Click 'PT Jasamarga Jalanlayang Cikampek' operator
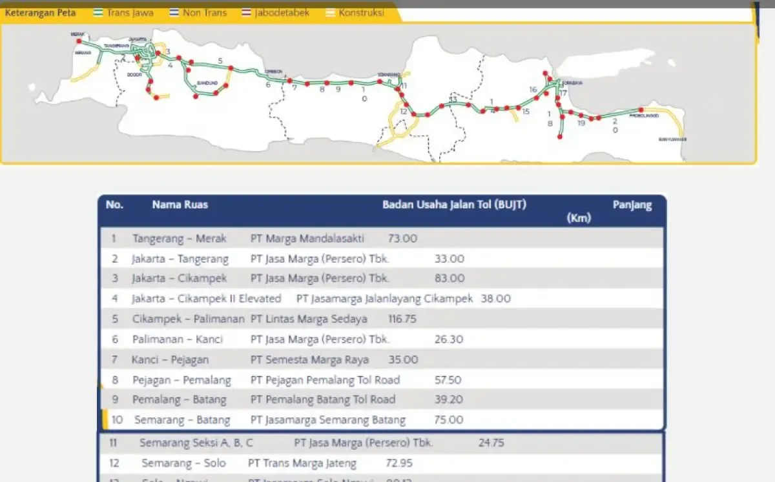Image resolution: width=775 pixels, height=482 pixels. click(385, 299)
